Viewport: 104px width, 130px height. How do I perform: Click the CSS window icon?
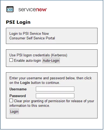coord(10,9)
